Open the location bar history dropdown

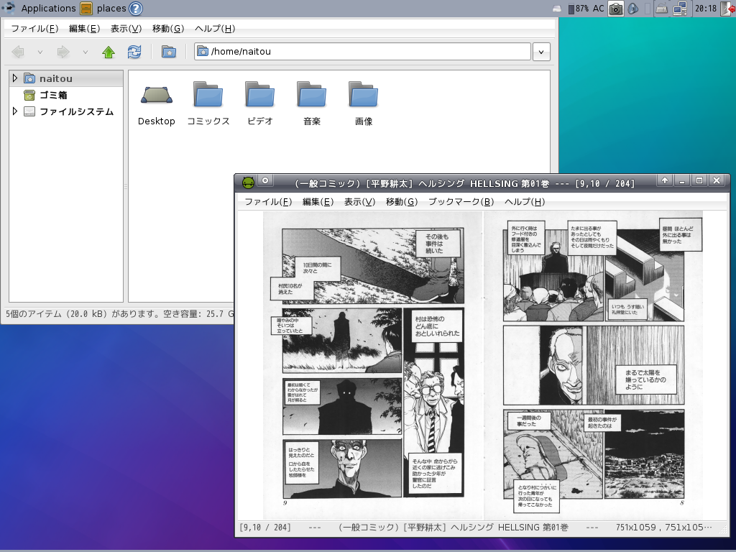point(541,52)
